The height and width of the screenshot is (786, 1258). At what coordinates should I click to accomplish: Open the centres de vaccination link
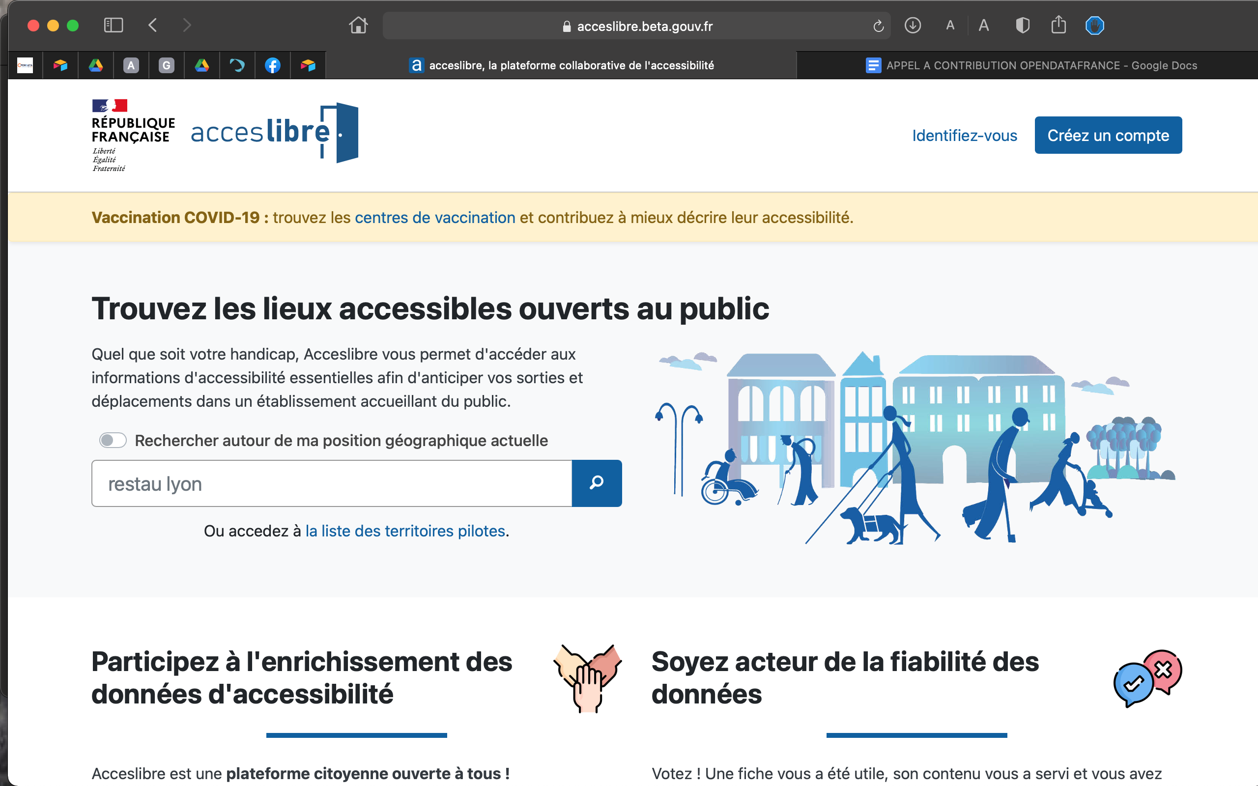[435, 217]
